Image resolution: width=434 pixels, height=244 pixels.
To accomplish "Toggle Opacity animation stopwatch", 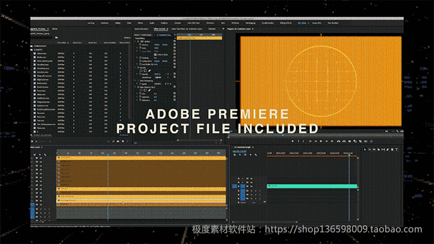I will click(140, 74).
